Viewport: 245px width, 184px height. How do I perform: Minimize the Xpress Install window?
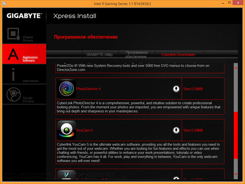(x=223, y=3)
